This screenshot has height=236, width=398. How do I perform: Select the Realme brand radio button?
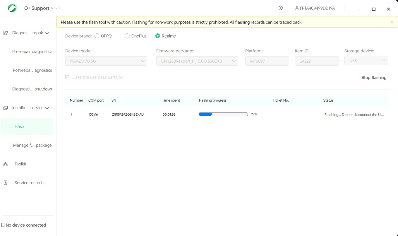[158, 36]
